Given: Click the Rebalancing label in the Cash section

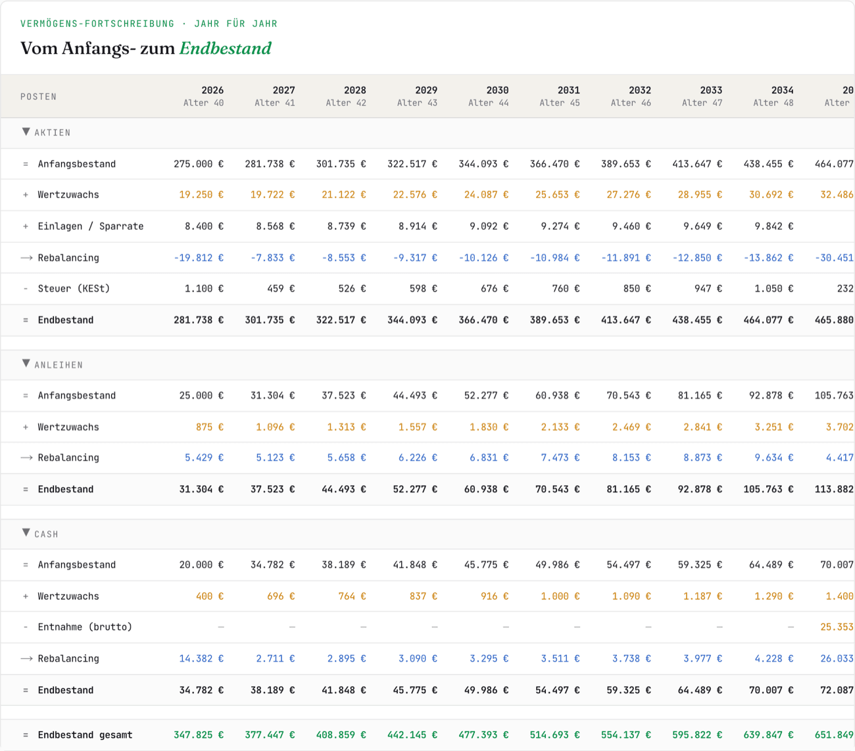Looking at the screenshot, I should pyautogui.click(x=68, y=658).
